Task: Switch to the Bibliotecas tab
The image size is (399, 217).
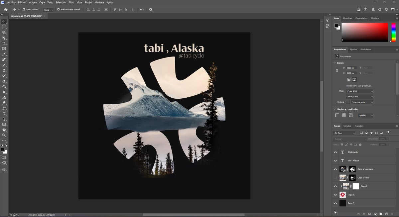Action: click(366, 50)
